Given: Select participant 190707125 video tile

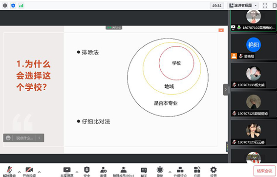Looking at the screenshot, I should (254, 104).
